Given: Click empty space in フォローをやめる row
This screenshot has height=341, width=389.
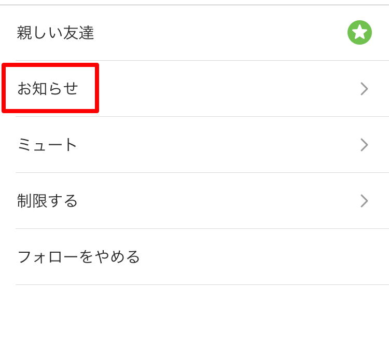Looking at the screenshot, I should pos(260,257).
